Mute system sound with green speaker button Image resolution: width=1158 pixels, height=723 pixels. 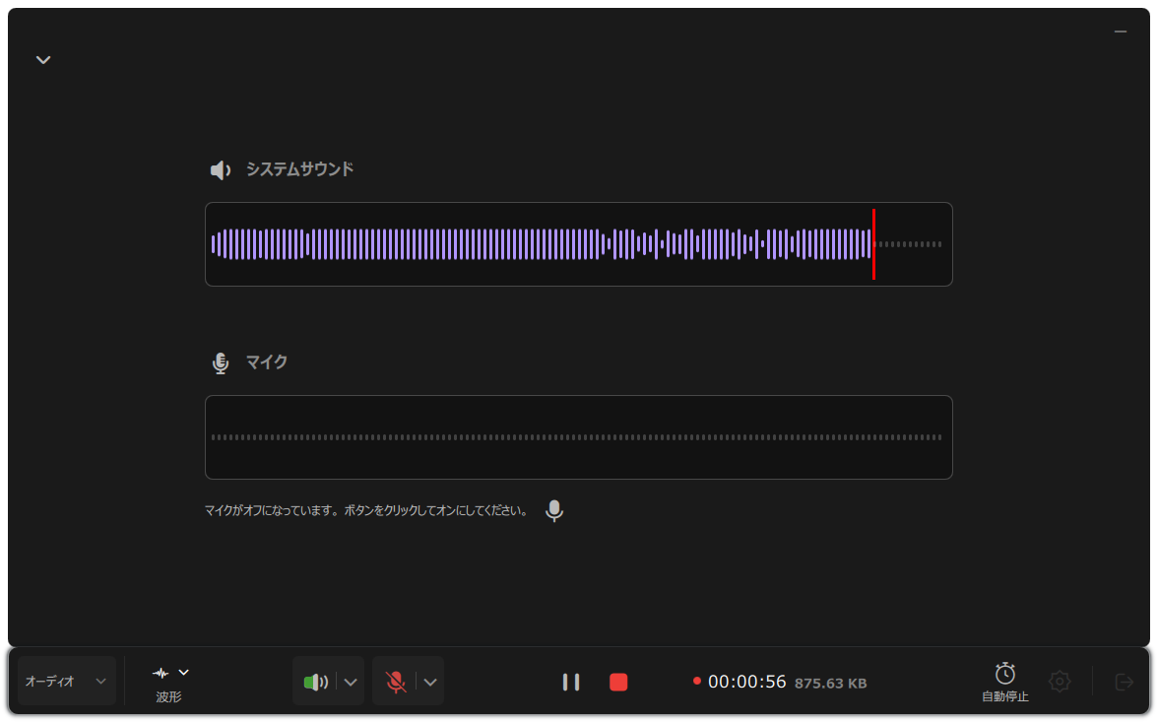coord(315,682)
